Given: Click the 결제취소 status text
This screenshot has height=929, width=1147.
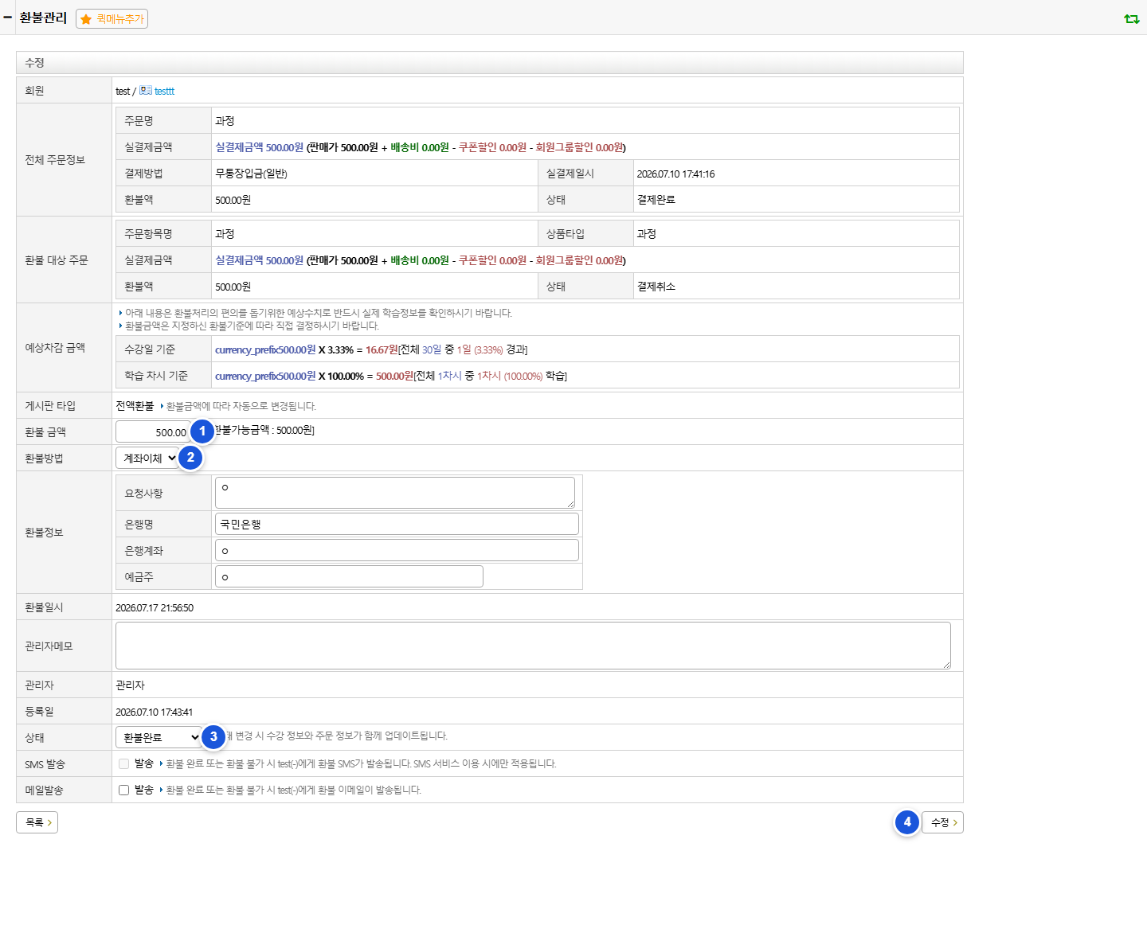Looking at the screenshot, I should [x=656, y=287].
